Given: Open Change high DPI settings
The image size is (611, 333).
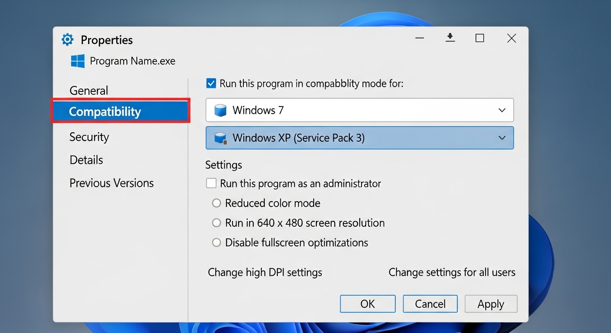Looking at the screenshot, I should (265, 272).
